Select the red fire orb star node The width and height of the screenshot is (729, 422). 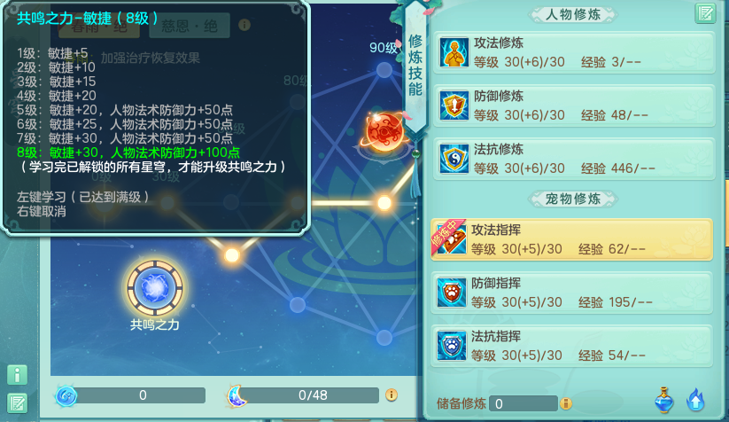(384, 132)
